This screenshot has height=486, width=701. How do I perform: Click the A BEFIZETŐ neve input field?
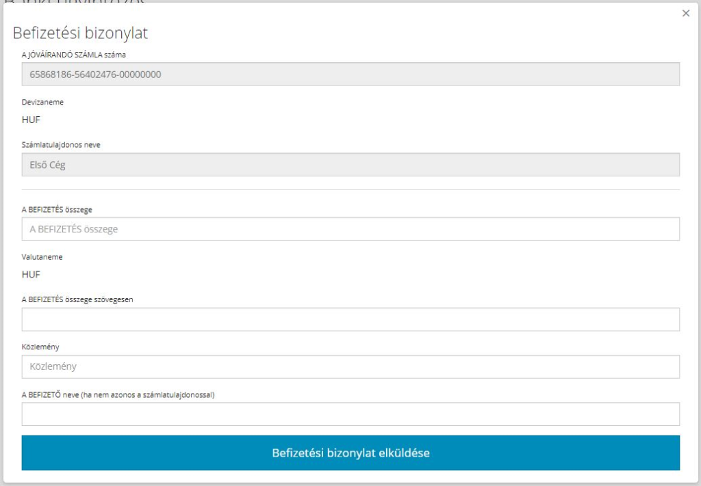(350, 414)
